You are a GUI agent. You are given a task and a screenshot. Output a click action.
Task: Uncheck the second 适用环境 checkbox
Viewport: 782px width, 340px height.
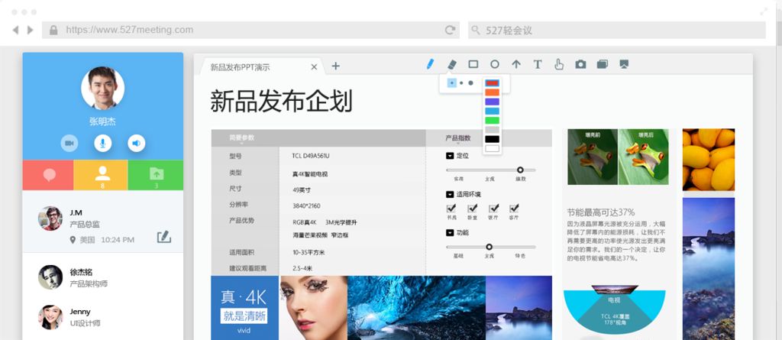[472, 208]
